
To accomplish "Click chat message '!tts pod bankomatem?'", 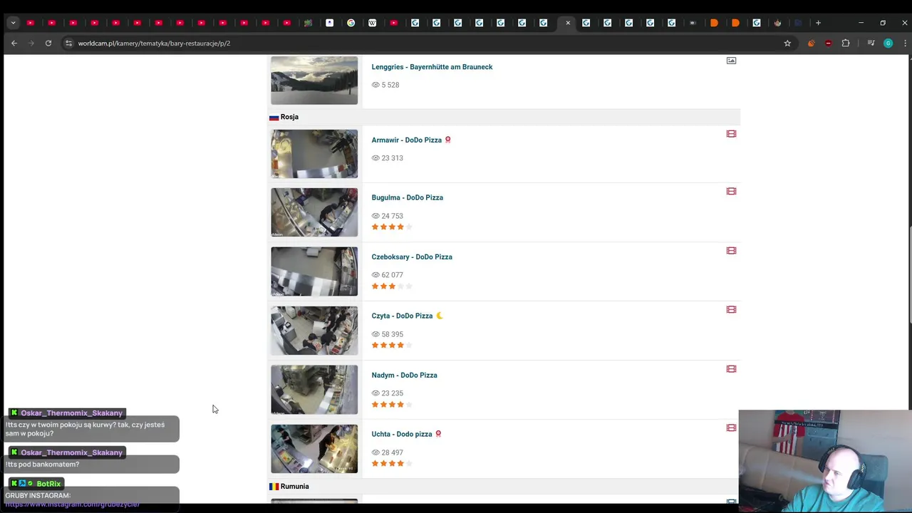I will pos(42,465).
